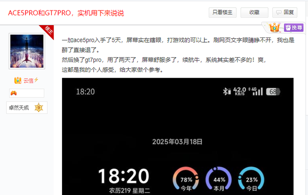Click the 回复 button
Viewport: 308px width, 195px height.
point(284,12)
